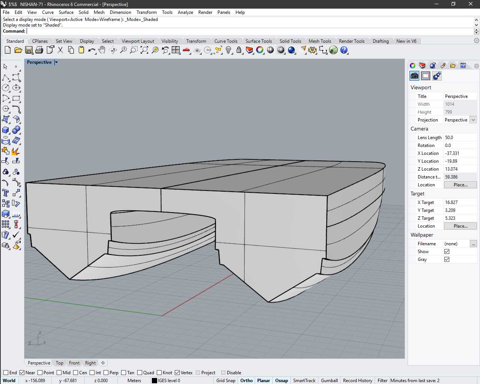The image size is (480, 384).
Task: Click the Cut scissors icon
Action: click(60, 50)
